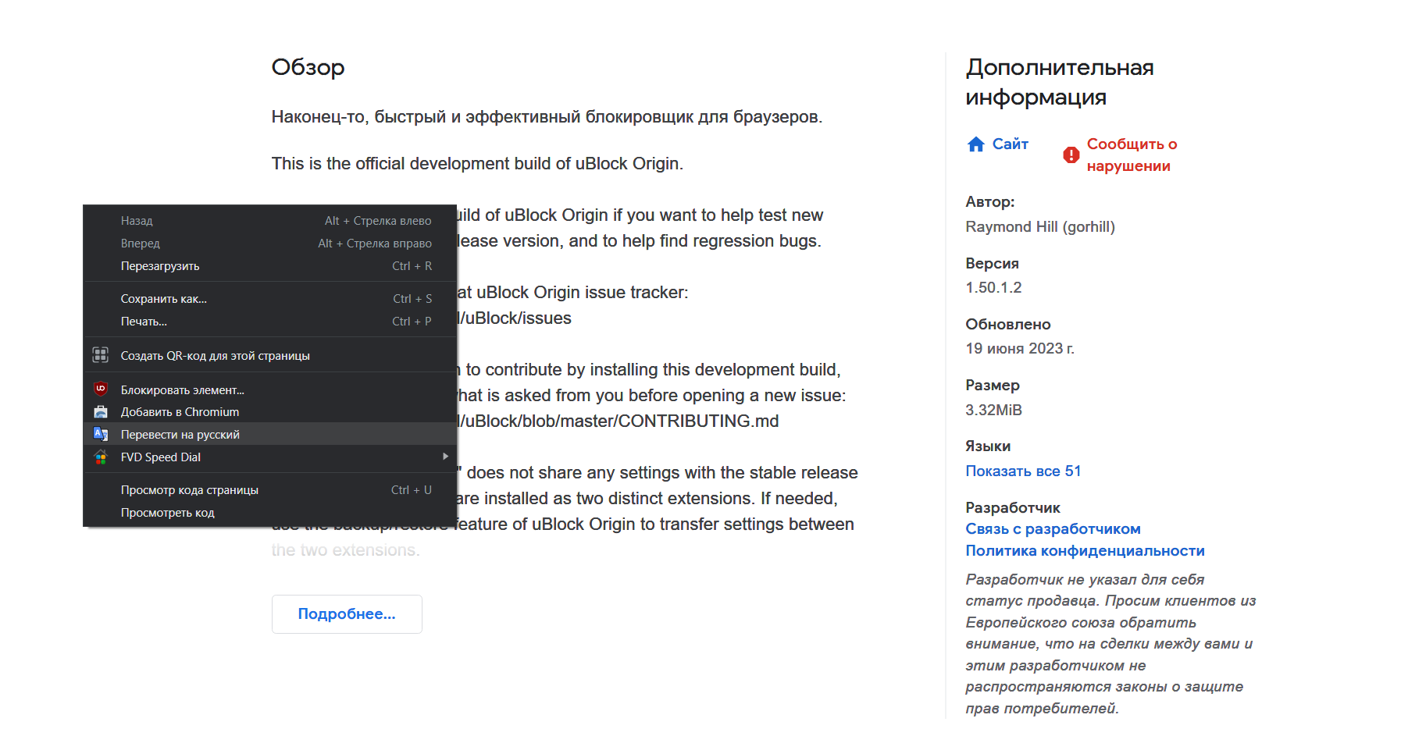Click the FVD Speed Dial icon

(x=101, y=457)
